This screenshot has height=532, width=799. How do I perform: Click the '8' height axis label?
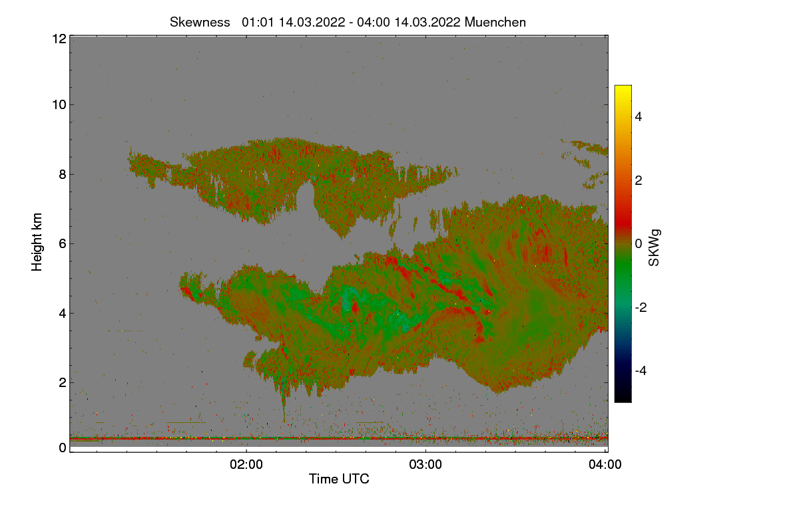pyautogui.click(x=62, y=174)
